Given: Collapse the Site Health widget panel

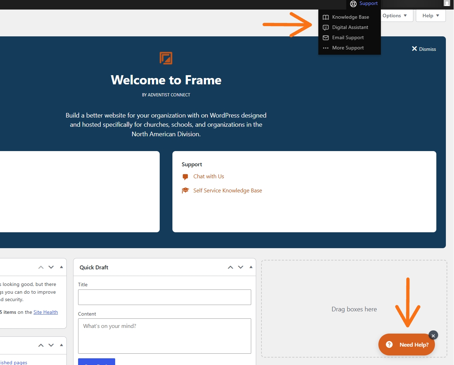Looking at the screenshot, I should 61,267.
